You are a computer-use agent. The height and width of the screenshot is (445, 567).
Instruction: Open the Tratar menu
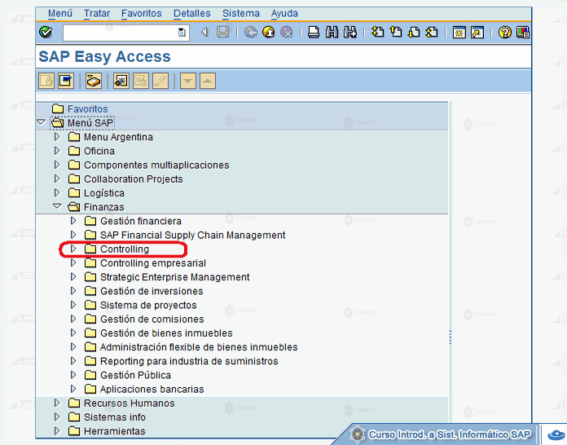click(97, 13)
